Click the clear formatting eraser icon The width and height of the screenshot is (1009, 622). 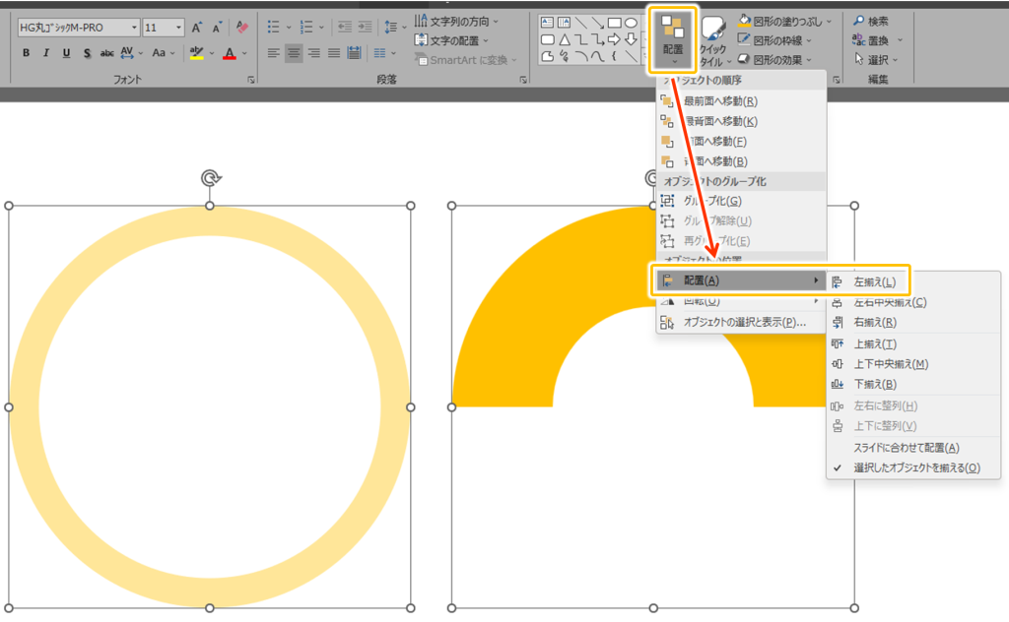tap(242, 28)
